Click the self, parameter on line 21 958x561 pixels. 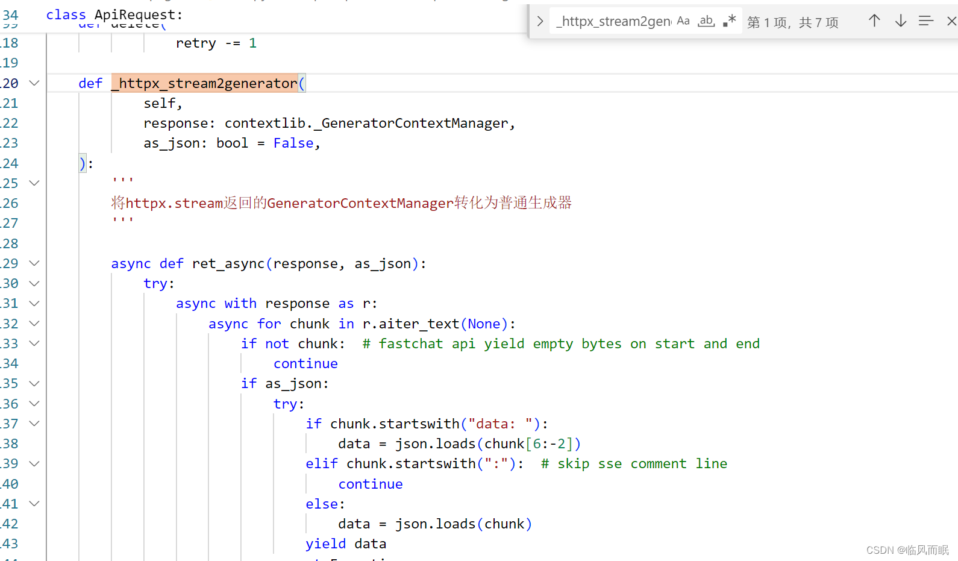click(163, 103)
